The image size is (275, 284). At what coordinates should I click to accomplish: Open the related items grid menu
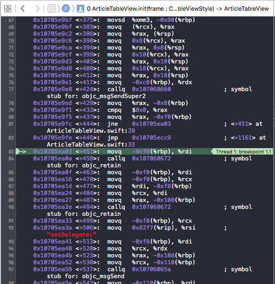pos(7,9)
